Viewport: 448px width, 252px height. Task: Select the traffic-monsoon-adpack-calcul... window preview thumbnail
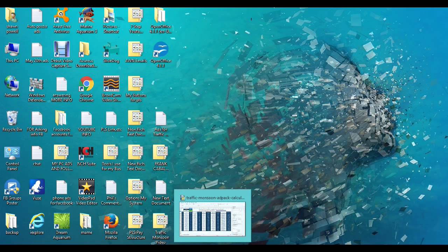coord(212,216)
